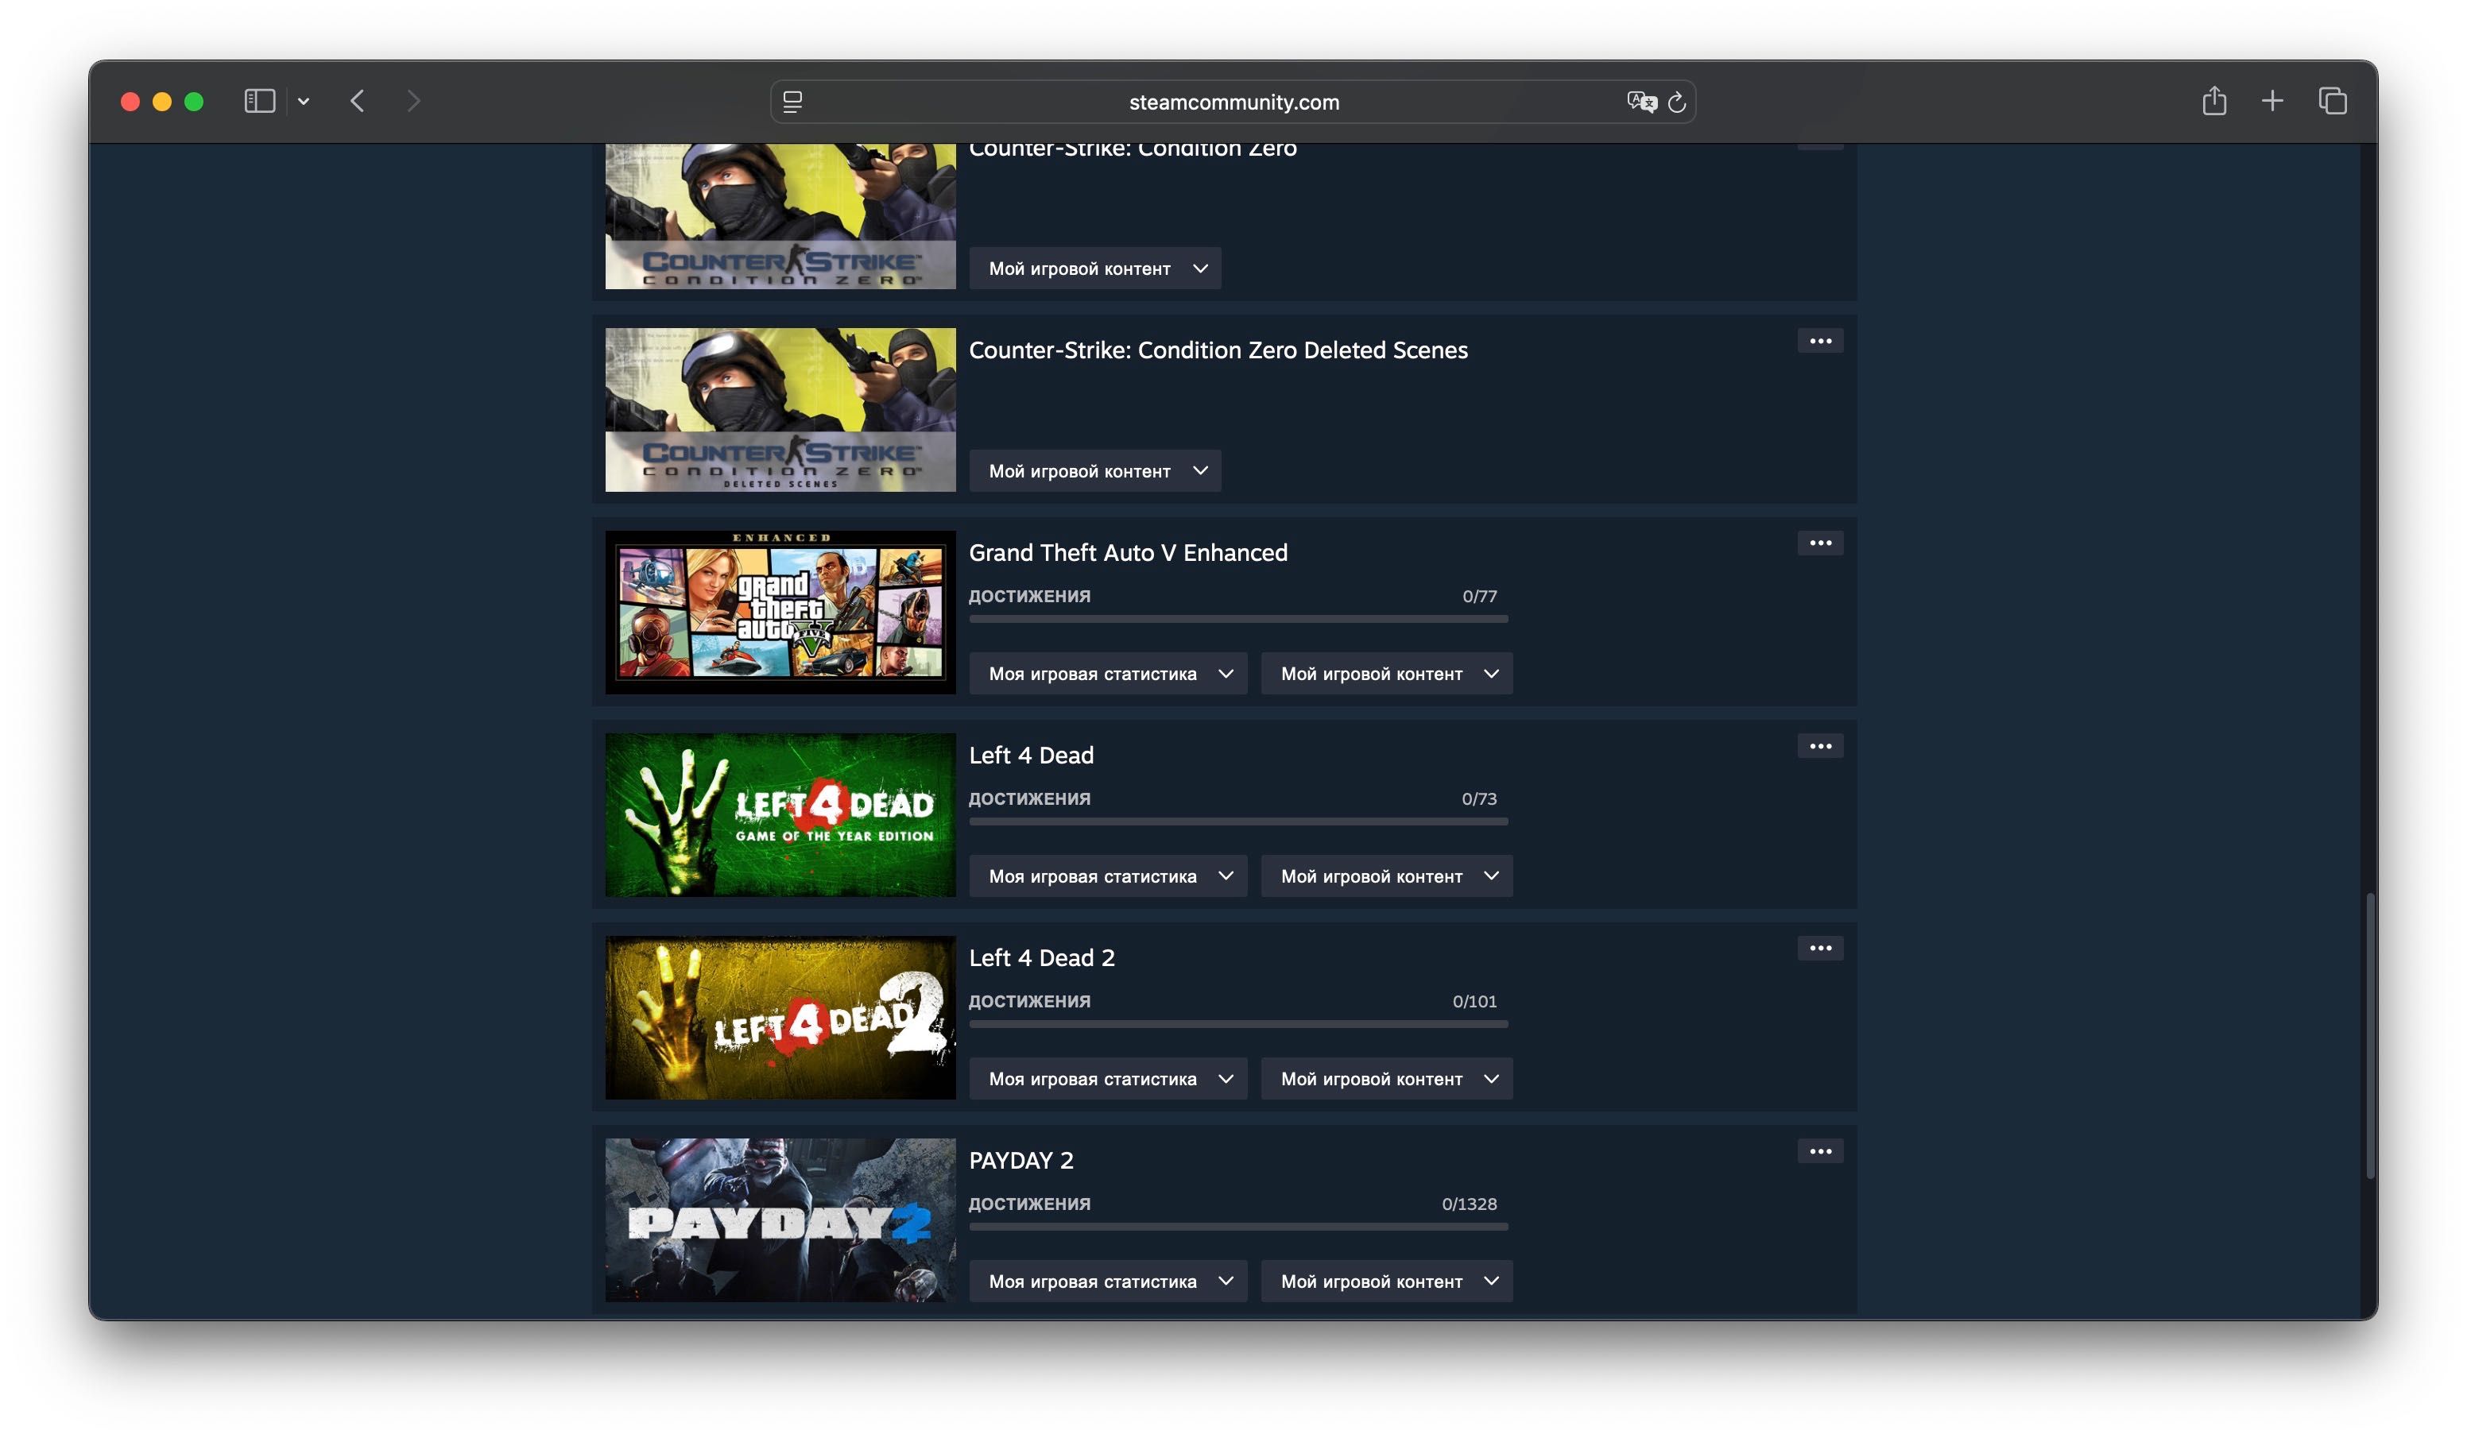
Task: Open more options for Condition Zero Deleted Scenes
Action: [x=1820, y=341]
